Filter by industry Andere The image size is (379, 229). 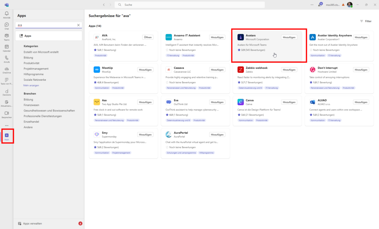pyautogui.click(x=28, y=127)
